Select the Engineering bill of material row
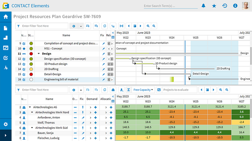This screenshot has width=252, height=141. click(x=65, y=79)
